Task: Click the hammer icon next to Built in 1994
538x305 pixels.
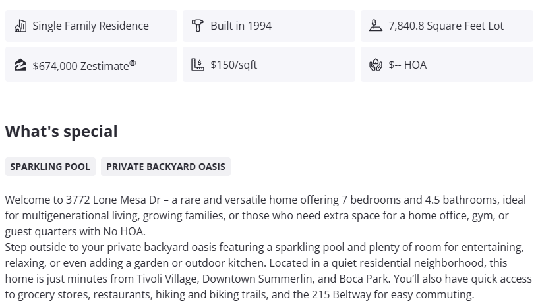Action: click(197, 26)
